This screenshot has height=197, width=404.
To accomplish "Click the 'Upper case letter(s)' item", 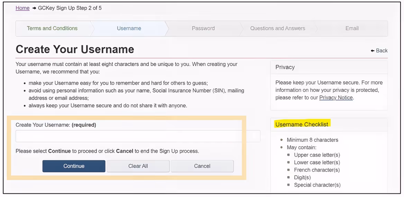I will coord(317,155).
